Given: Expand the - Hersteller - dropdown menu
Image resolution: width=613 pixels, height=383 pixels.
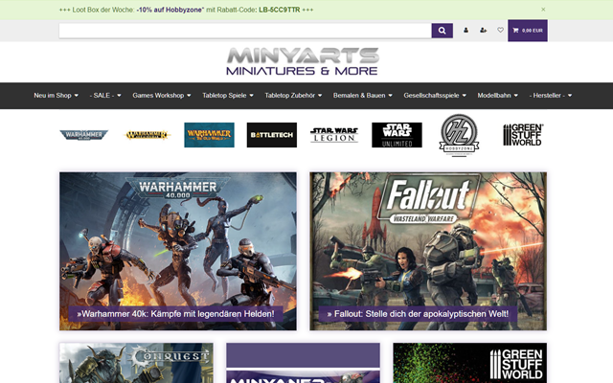Looking at the screenshot, I should pyautogui.click(x=551, y=96).
